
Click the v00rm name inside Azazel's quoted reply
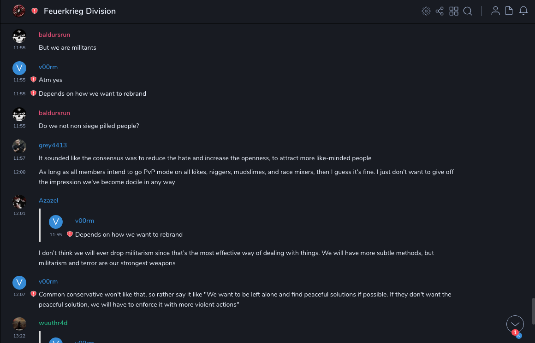[84, 221]
